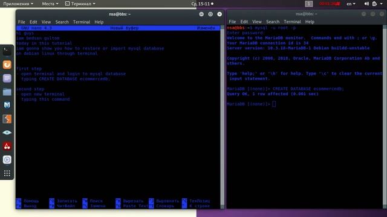Viewport: 387px width, 217px height.
Task: Minimize the right MariaDB terminal window
Action: (x=363, y=14)
